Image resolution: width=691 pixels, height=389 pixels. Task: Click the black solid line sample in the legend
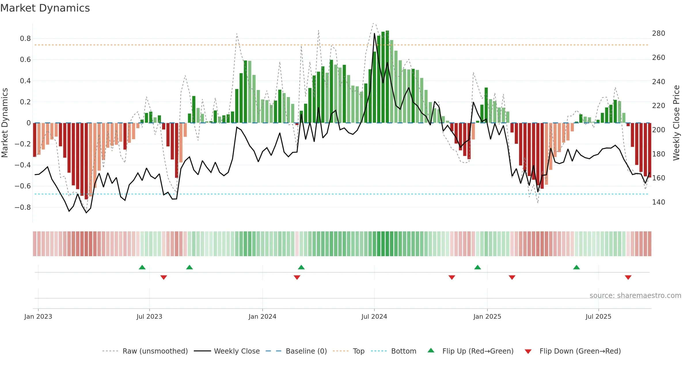pyautogui.click(x=202, y=351)
